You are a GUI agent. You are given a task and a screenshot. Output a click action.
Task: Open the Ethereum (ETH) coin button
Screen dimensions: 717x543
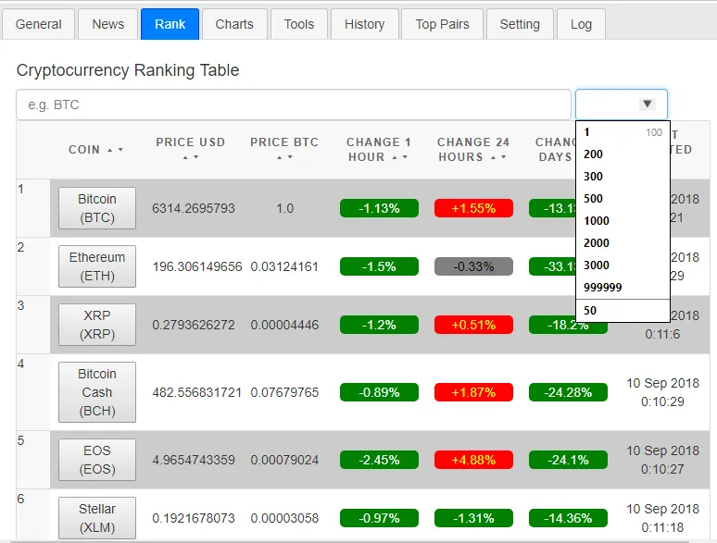[97, 266]
